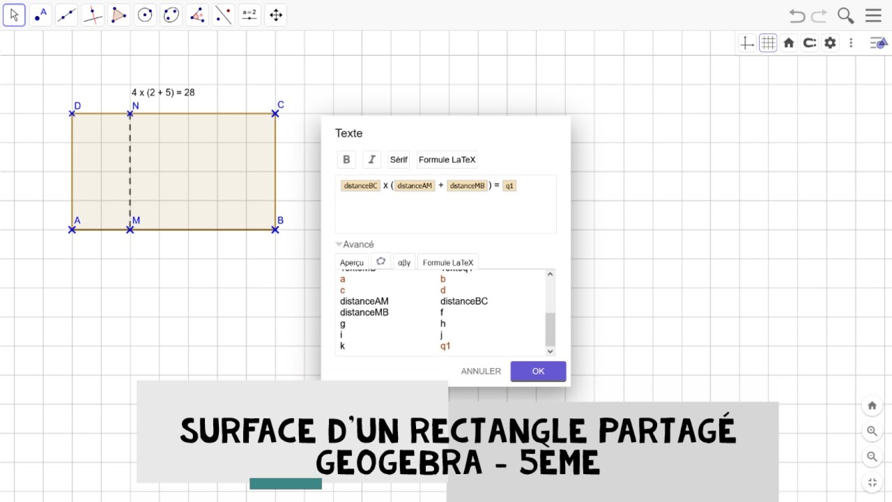Zoom out of the graphics view
Image resolution: width=892 pixels, height=502 pixels.
point(872,457)
